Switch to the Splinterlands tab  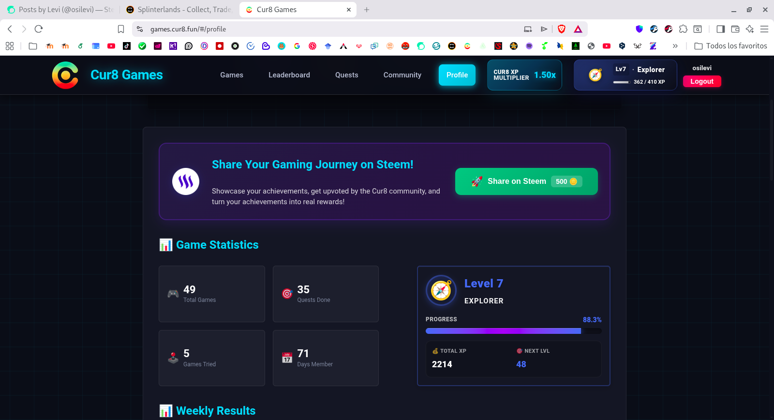[x=179, y=10]
